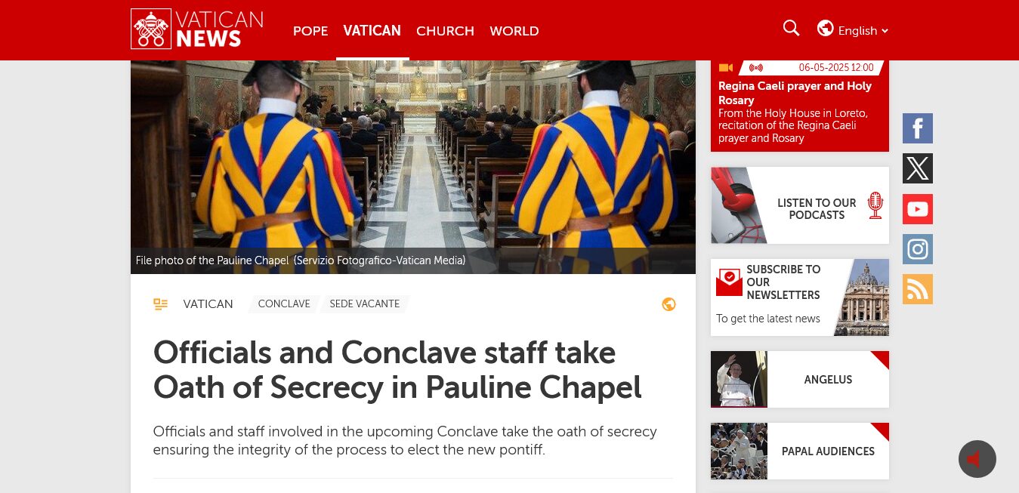1019x493 pixels.
Task: Open the CHURCH menu item
Action: click(445, 31)
